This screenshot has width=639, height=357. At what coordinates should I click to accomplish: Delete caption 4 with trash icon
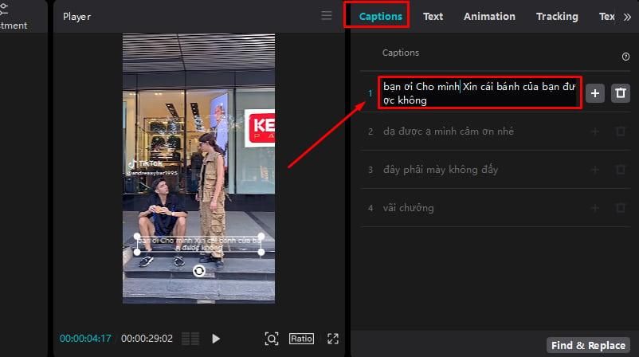(x=620, y=208)
